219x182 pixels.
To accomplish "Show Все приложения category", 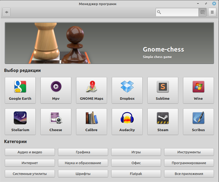I will pos(189,174).
